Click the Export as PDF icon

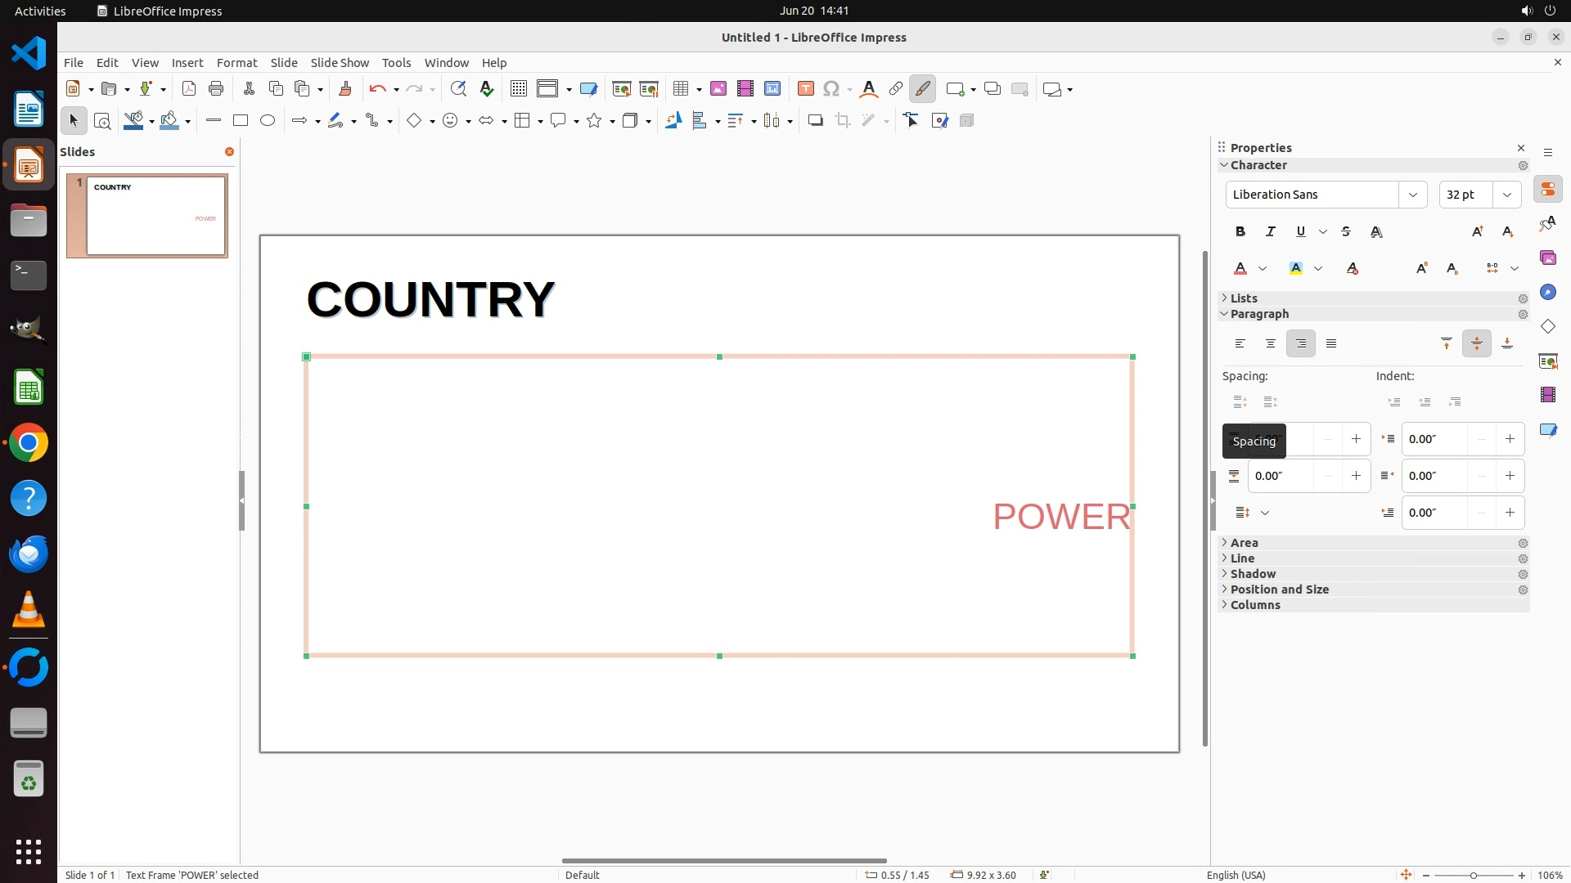[188, 89]
